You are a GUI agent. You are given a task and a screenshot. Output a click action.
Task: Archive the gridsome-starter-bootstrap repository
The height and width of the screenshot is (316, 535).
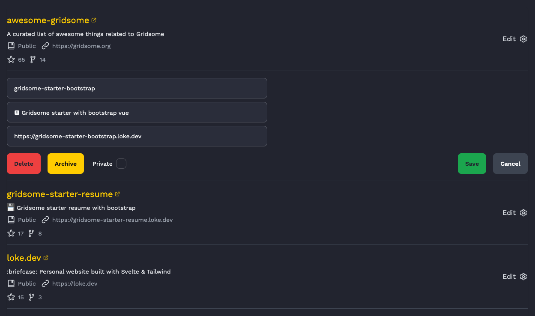(66, 164)
